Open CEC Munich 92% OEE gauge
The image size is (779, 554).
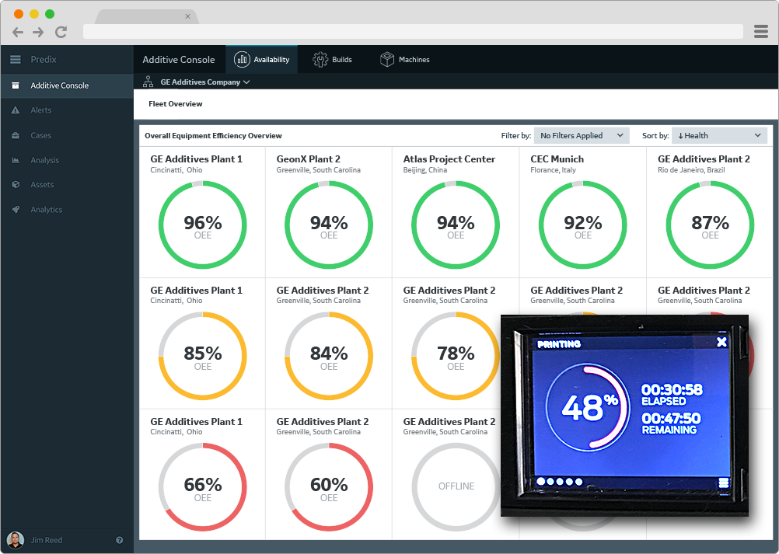coord(583,225)
